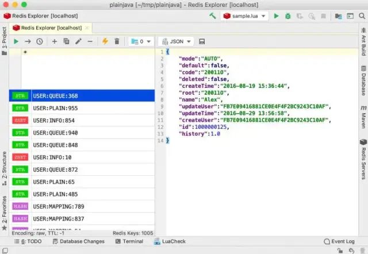
Task: Run sample.lua with the top green play button
Action: coord(276,16)
